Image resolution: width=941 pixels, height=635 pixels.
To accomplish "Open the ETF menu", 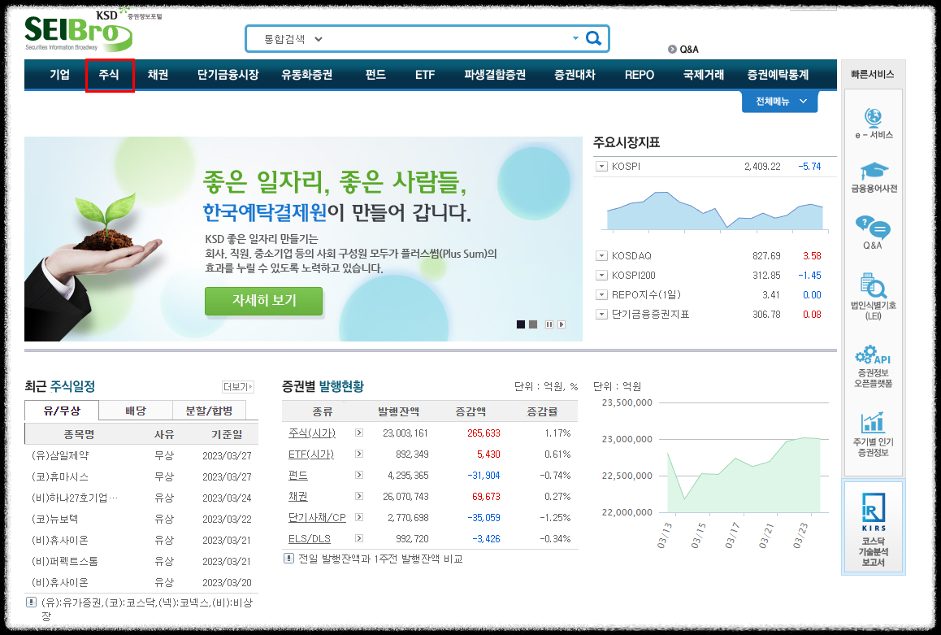I will (425, 75).
